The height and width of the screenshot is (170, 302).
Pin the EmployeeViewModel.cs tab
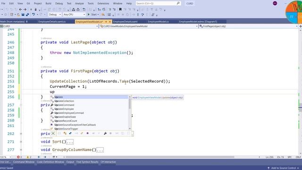[x=106, y=22]
